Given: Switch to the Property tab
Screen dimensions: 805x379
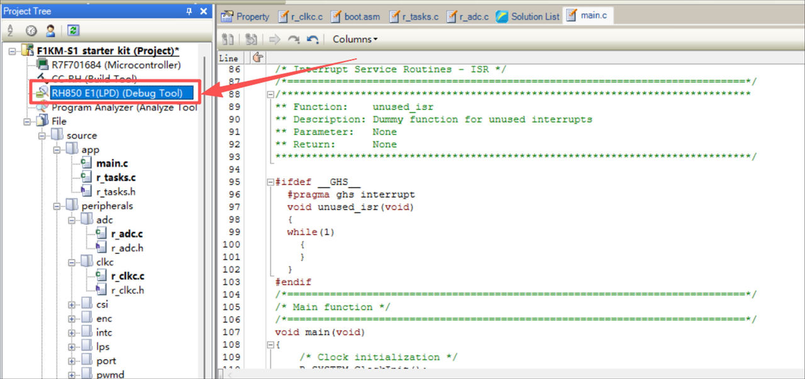Looking at the screenshot, I should pos(245,16).
